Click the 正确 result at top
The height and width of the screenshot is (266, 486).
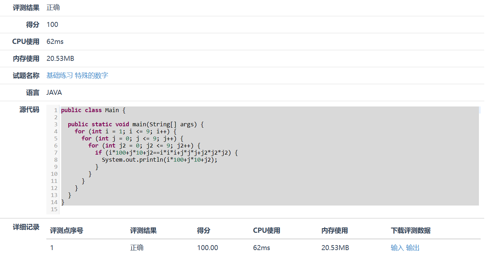point(53,7)
